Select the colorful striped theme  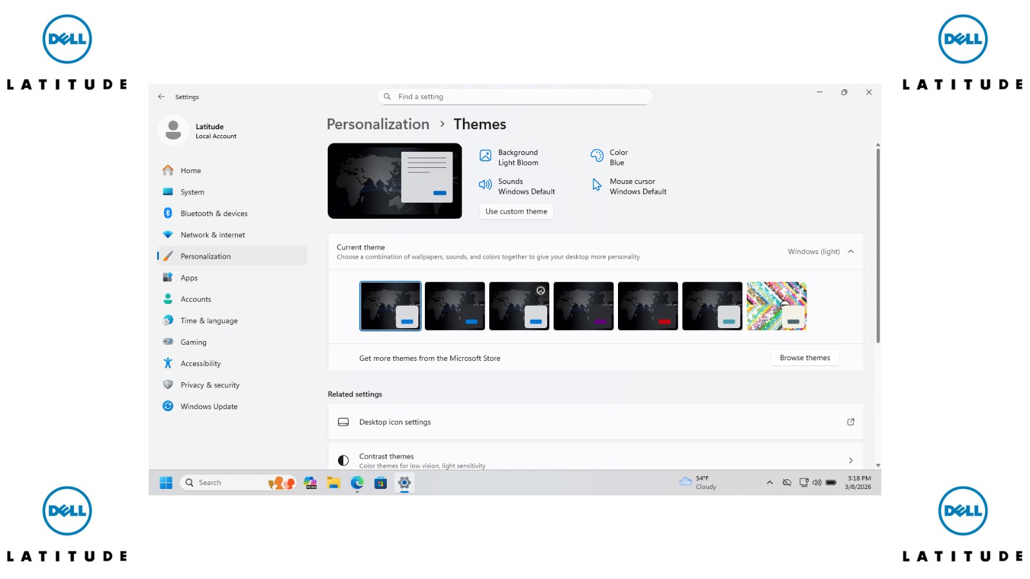776,306
